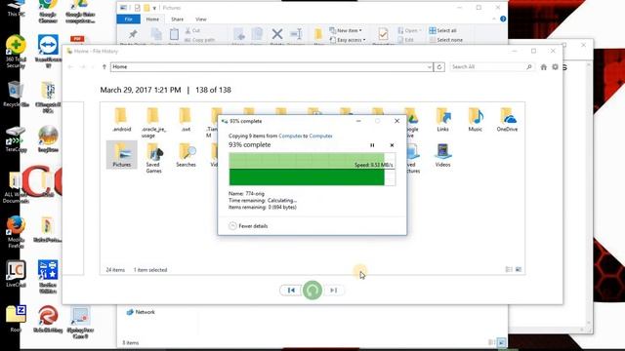
Task: Open the New item dropdown
Action: (346, 30)
